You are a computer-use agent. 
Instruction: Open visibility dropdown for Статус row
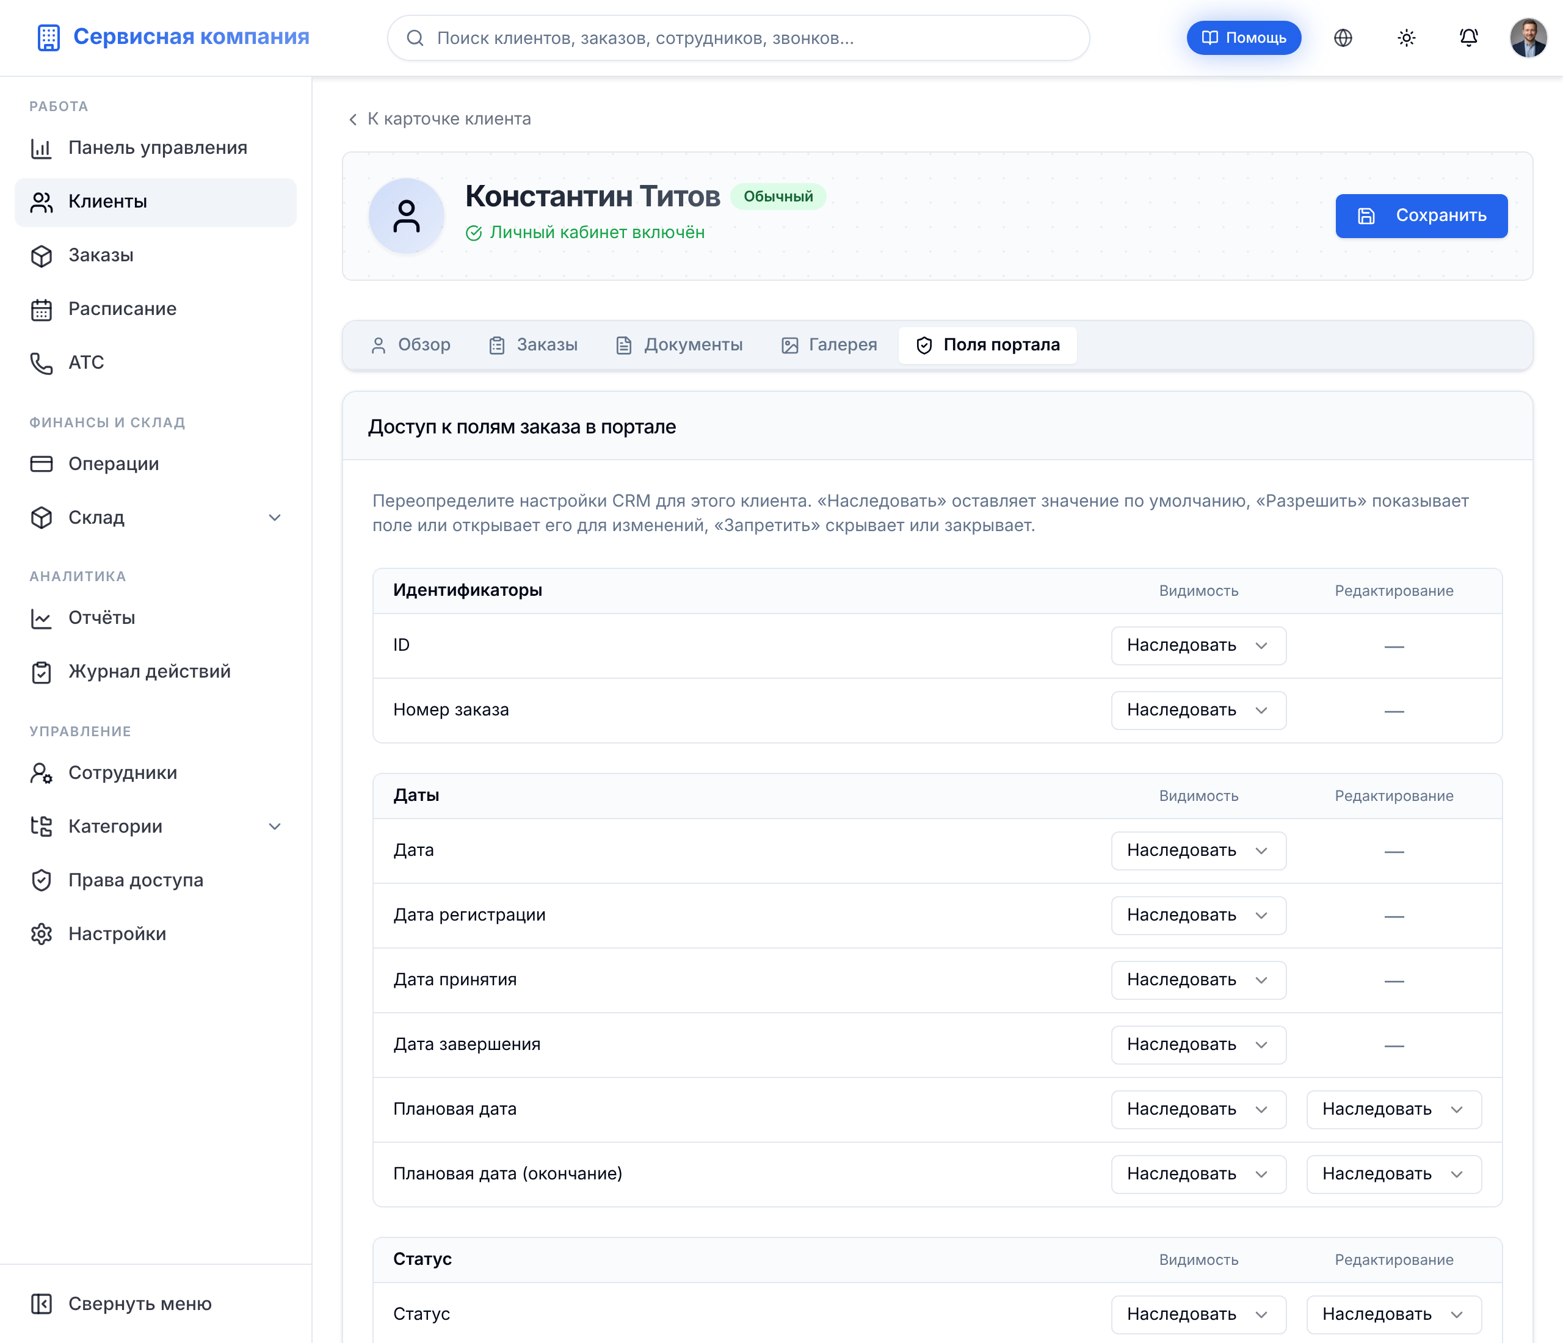[1198, 1315]
